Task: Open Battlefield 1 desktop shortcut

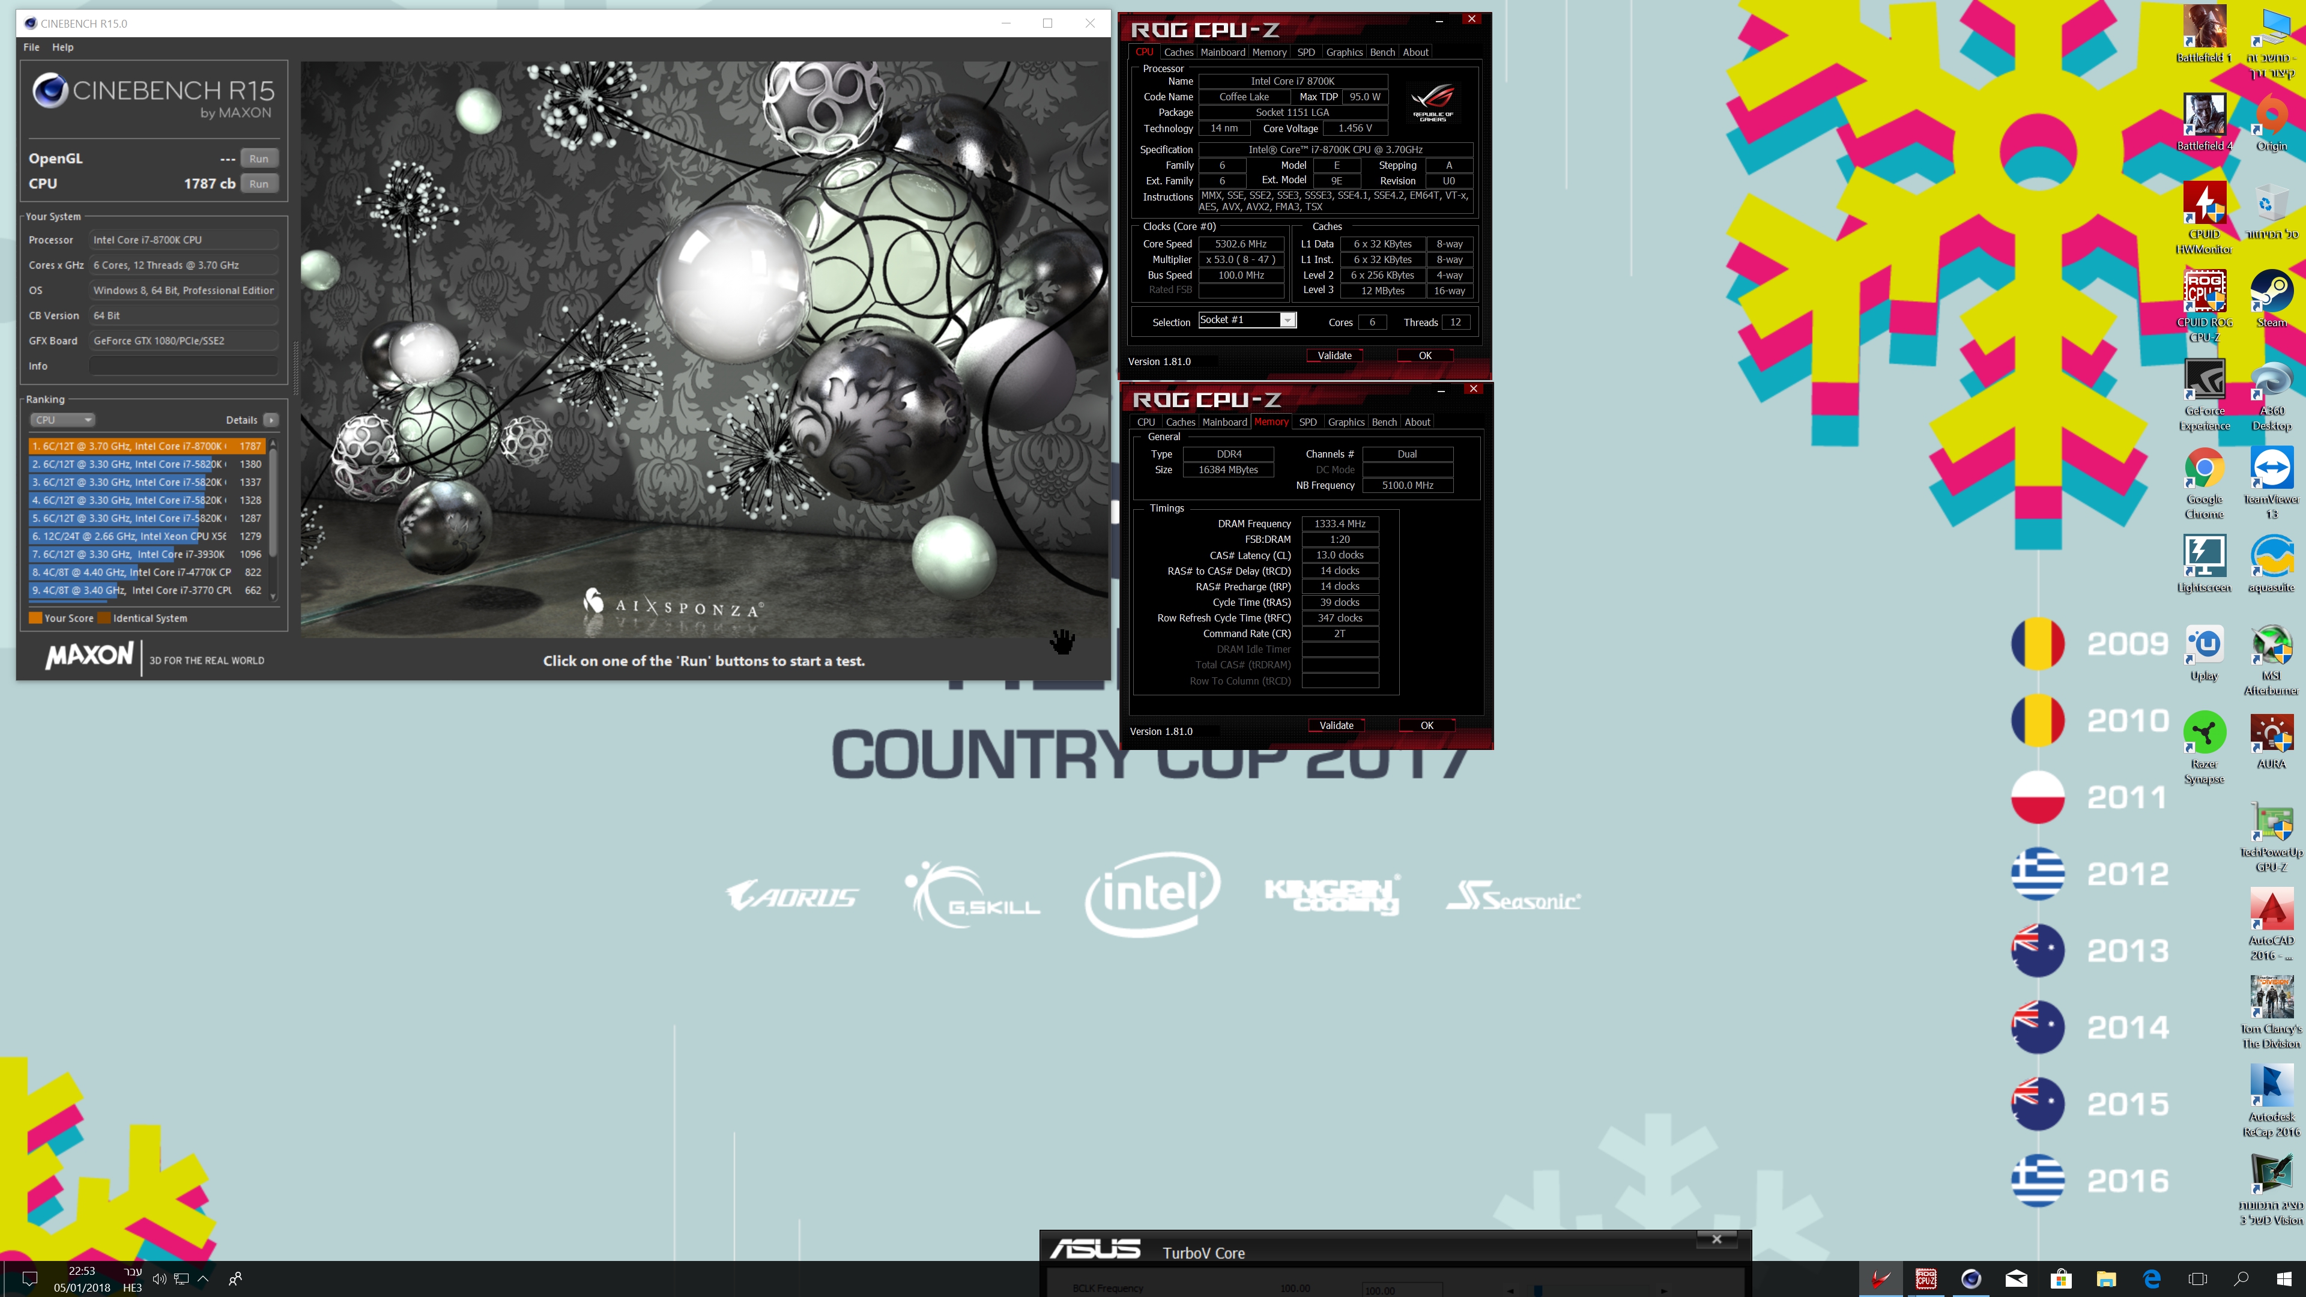Action: pyautogui.click(x=2203, y=34)
